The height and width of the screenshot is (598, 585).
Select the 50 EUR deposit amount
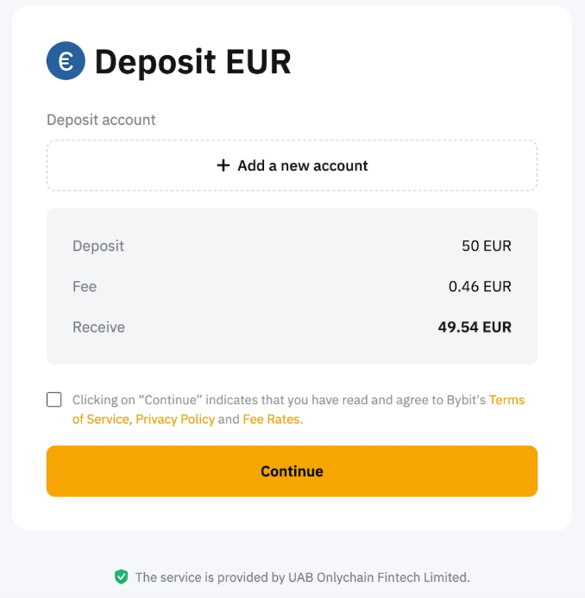(x=487, y=246)
